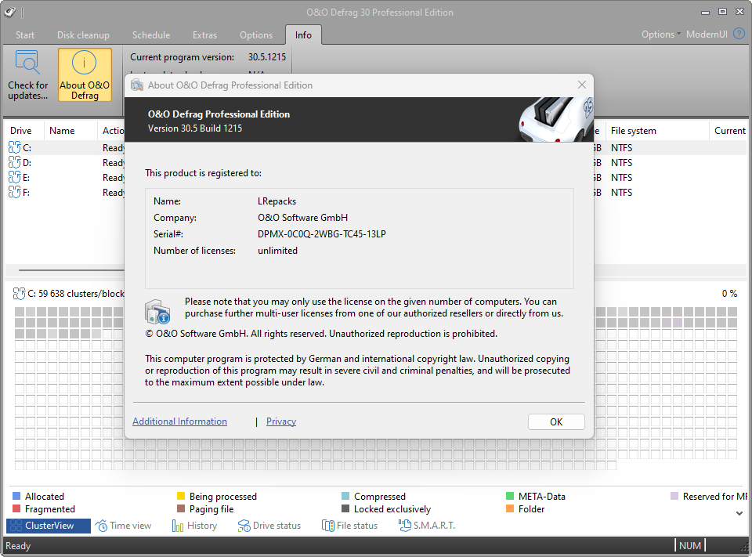
Task: Open the Drive status tab
Action: pos(269,526)
